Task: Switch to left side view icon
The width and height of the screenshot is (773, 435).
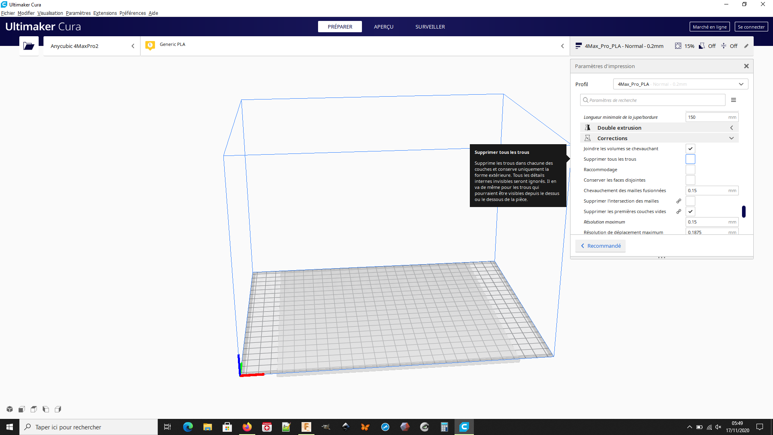Action: 46,409
